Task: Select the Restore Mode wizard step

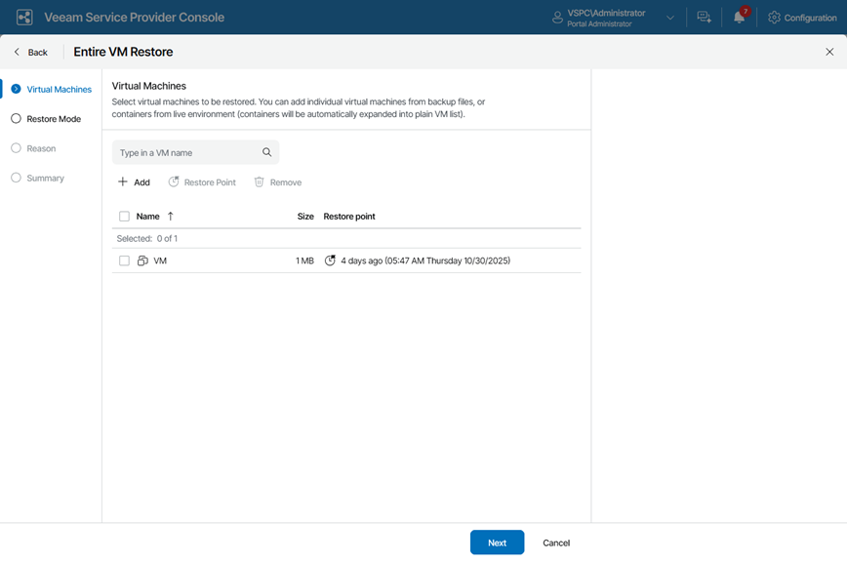Action: (x=54, y=119)
